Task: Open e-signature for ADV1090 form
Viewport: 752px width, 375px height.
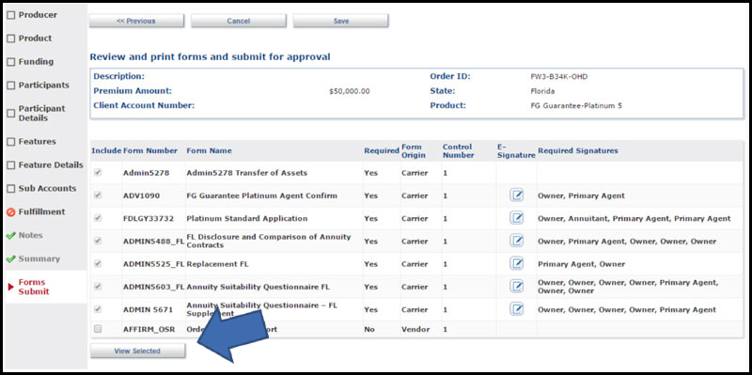Action: point(516,195)
